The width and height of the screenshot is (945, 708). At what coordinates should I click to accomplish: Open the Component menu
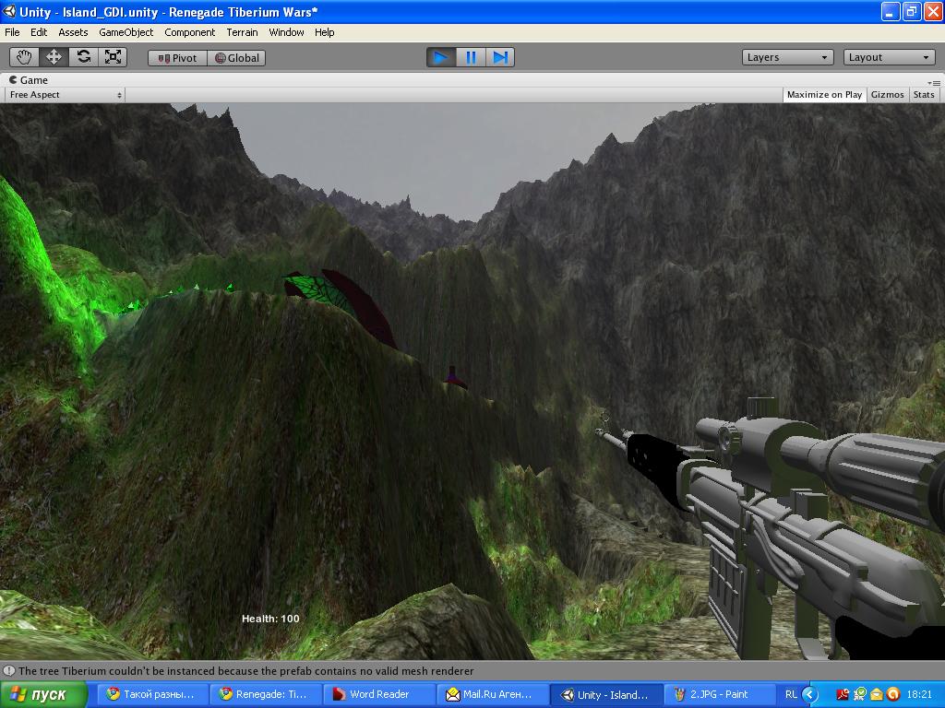pyautogui.click(x=190, y=32)
